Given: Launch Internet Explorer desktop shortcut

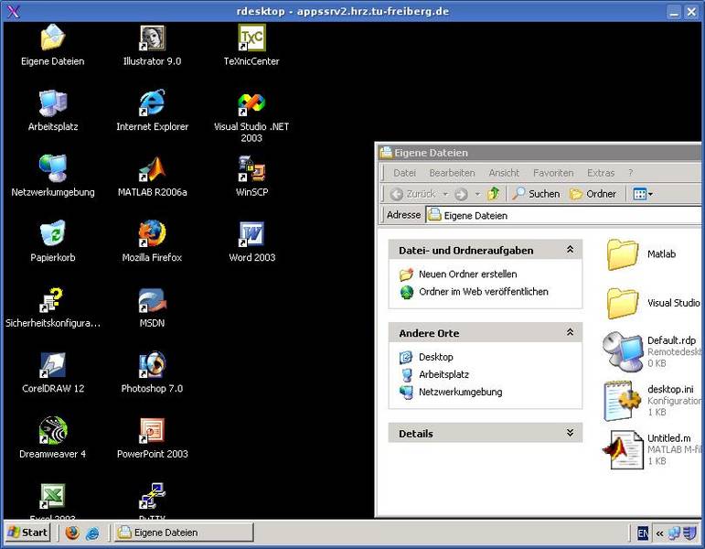Looking at the screenshot, I should pos(152,110).
